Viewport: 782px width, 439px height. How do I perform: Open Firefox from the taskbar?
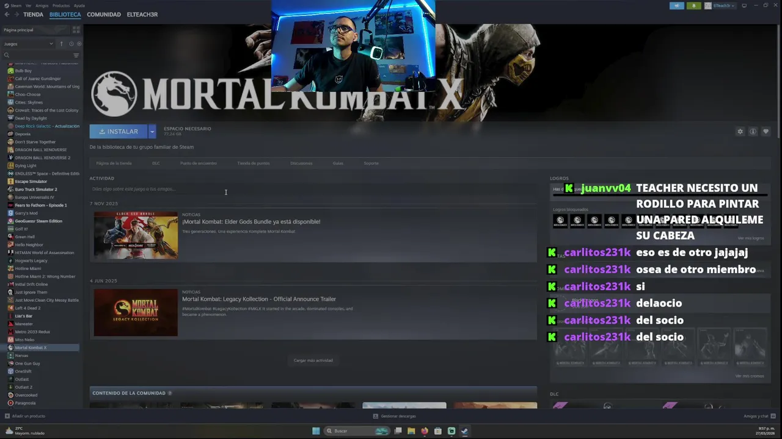(x=425, y=431)
